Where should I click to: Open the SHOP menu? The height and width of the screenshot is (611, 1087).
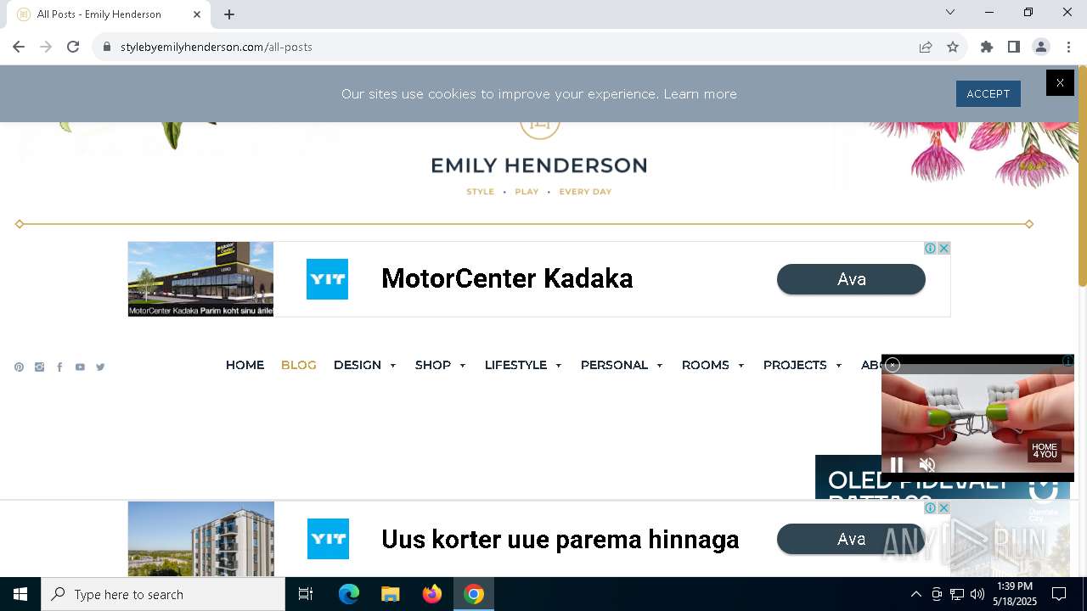[x=433, y=365]
